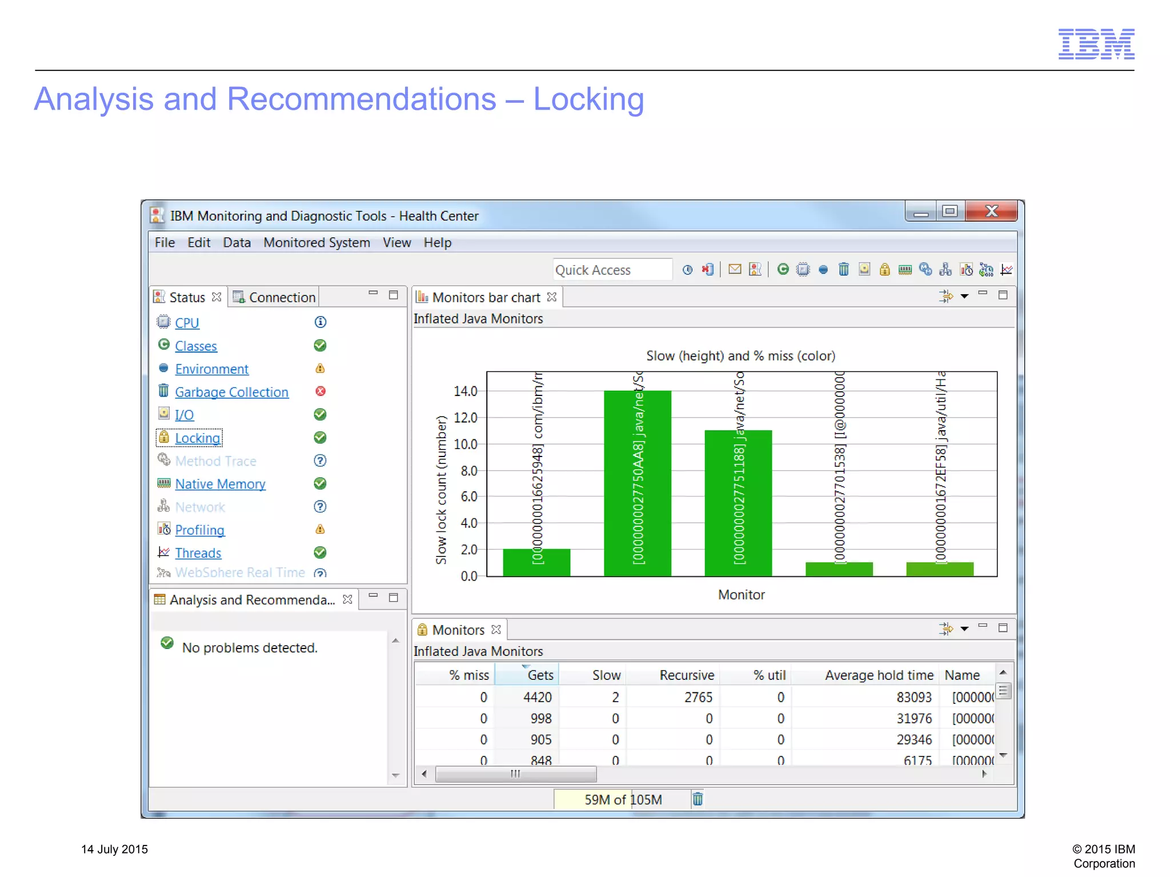Open the Method Trace perspective toolbar icon
The width and height of the screenshot is (1170, 877).
(x=925, y=269)
